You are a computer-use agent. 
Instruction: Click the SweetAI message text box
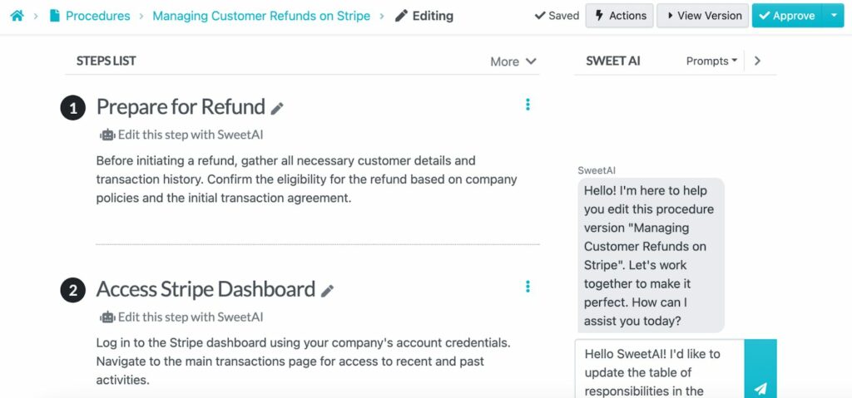coord(659,371)
